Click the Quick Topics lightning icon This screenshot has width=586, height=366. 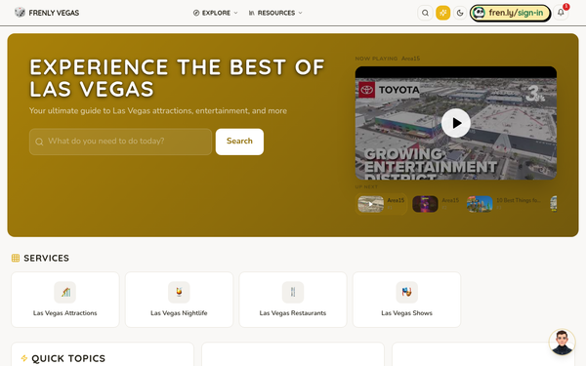(24, 358)
